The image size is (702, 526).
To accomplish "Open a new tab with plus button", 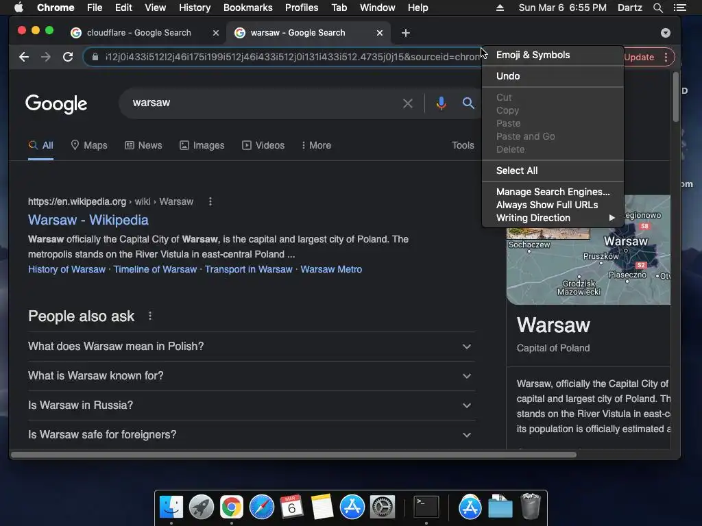I will 406,33.
